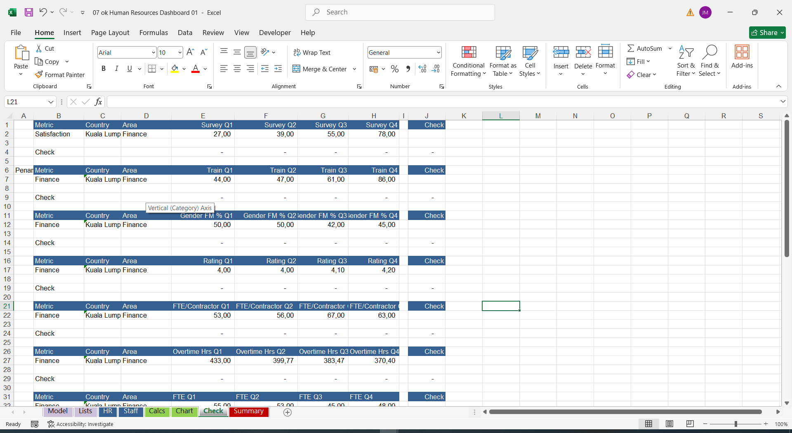Switch to the Summary sheet tab
Image resolution: width=792 pixels, height=433 pixels.
(249, 411)
